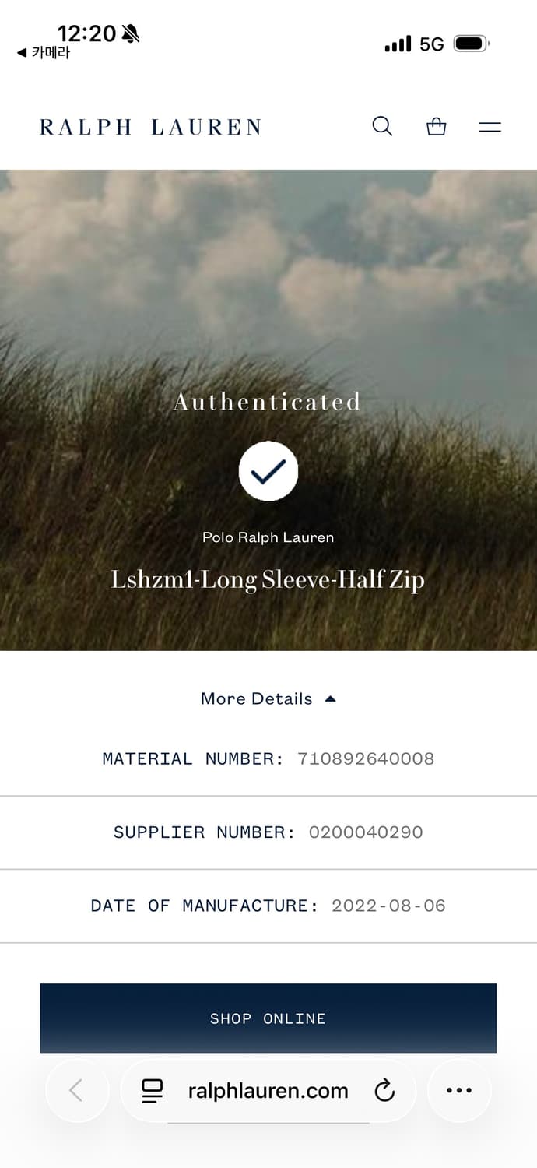Screen dimensions: 537x1168
Task: Open the page reader format icon
Action: pos(153,1091)
